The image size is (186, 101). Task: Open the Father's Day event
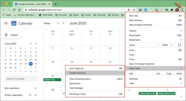click(x=52, y=80)
